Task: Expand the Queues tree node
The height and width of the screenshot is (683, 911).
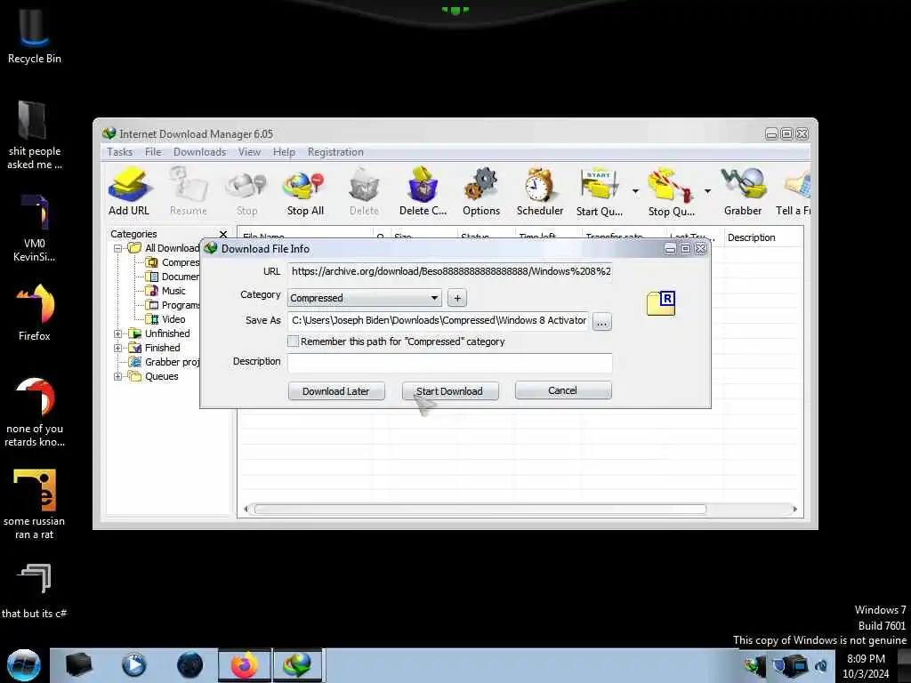Action: [x=118, y=376]
